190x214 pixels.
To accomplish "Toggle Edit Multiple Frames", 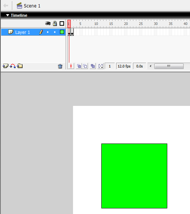I will (93, 66).
